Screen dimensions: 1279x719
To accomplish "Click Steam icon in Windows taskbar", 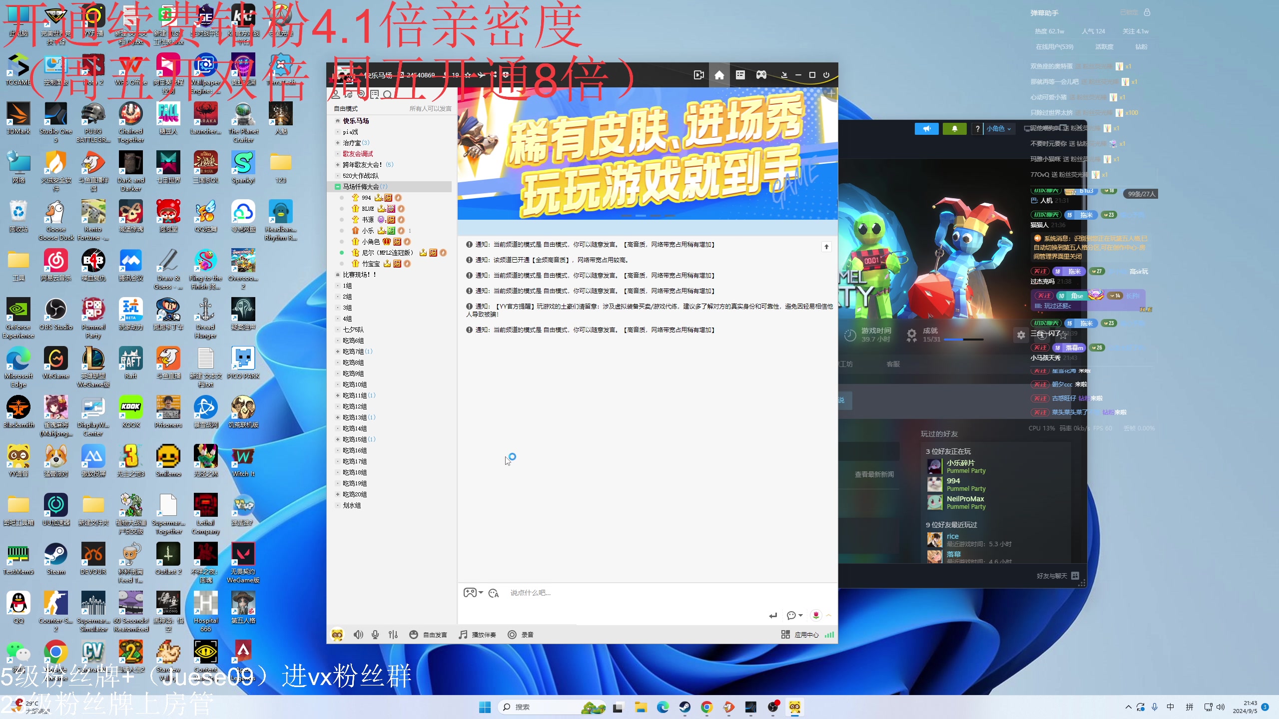I will 685,707.
